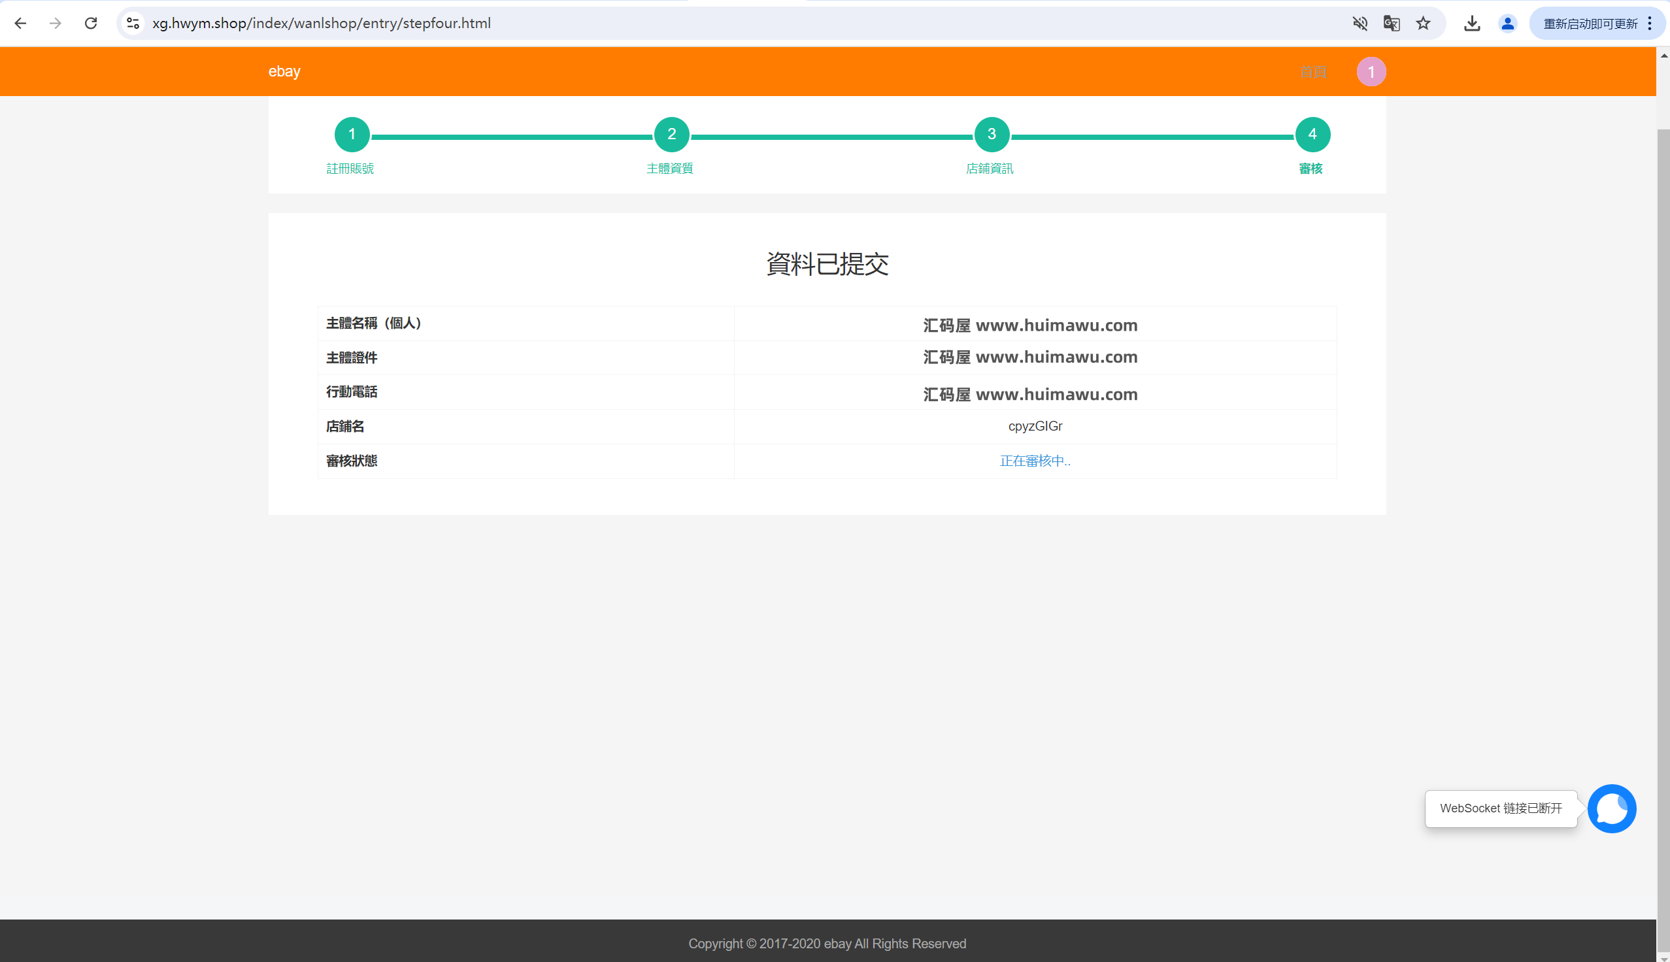This screenshot has height=962, width=1670.
Task: Select step 1 註冊賬號 circle
Action: coord(352,134)
